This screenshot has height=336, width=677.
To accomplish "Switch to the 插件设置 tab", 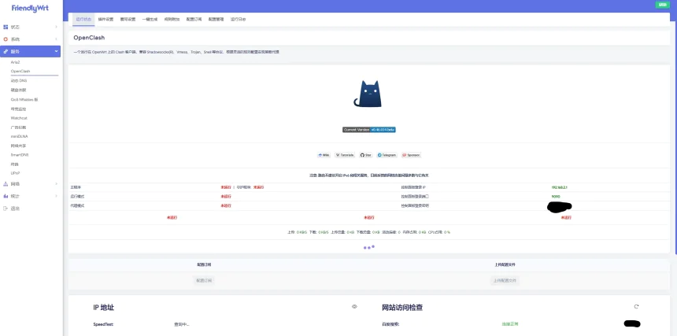I will coord(105,18).
